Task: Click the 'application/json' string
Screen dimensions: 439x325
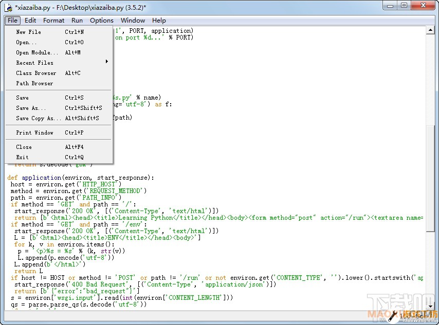Action: click(234, 284)
